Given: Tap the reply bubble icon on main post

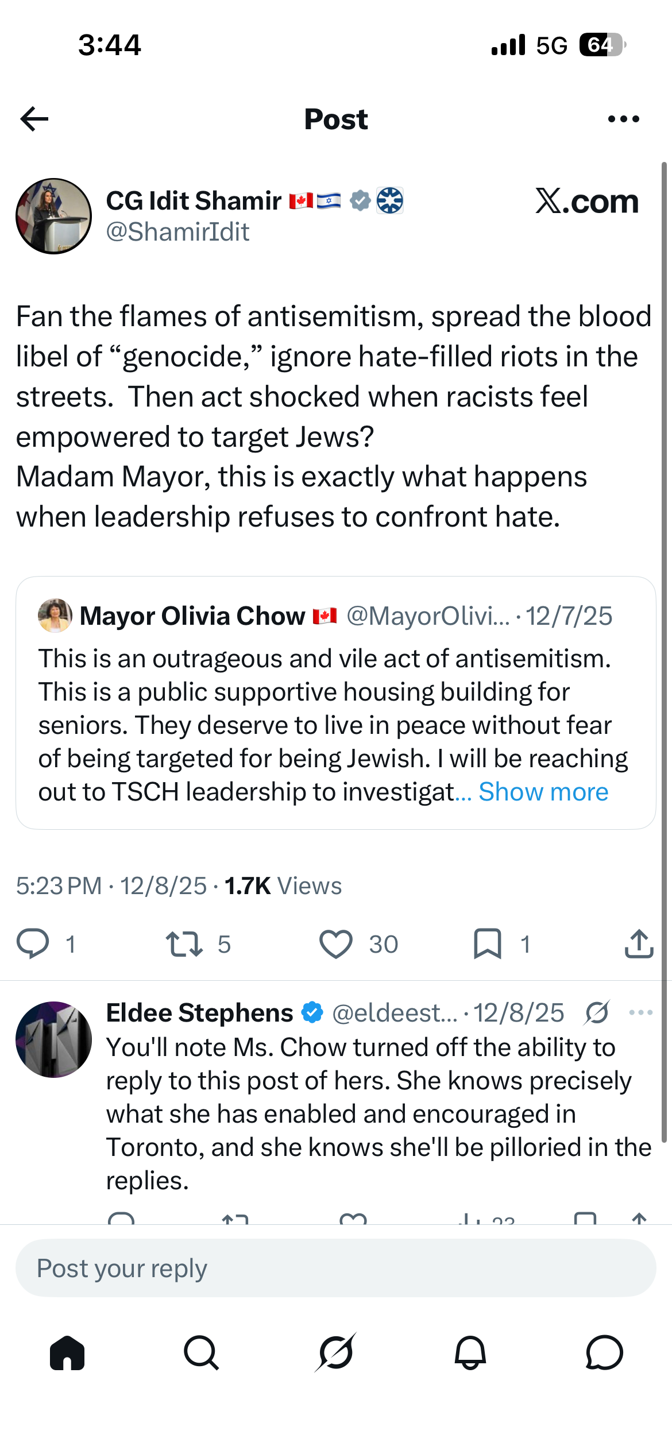Looking at the screenshot, I should (33, 944).
